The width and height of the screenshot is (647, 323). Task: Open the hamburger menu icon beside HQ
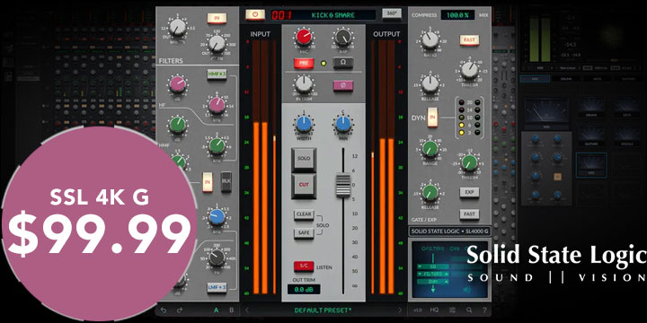coord(452,310)
